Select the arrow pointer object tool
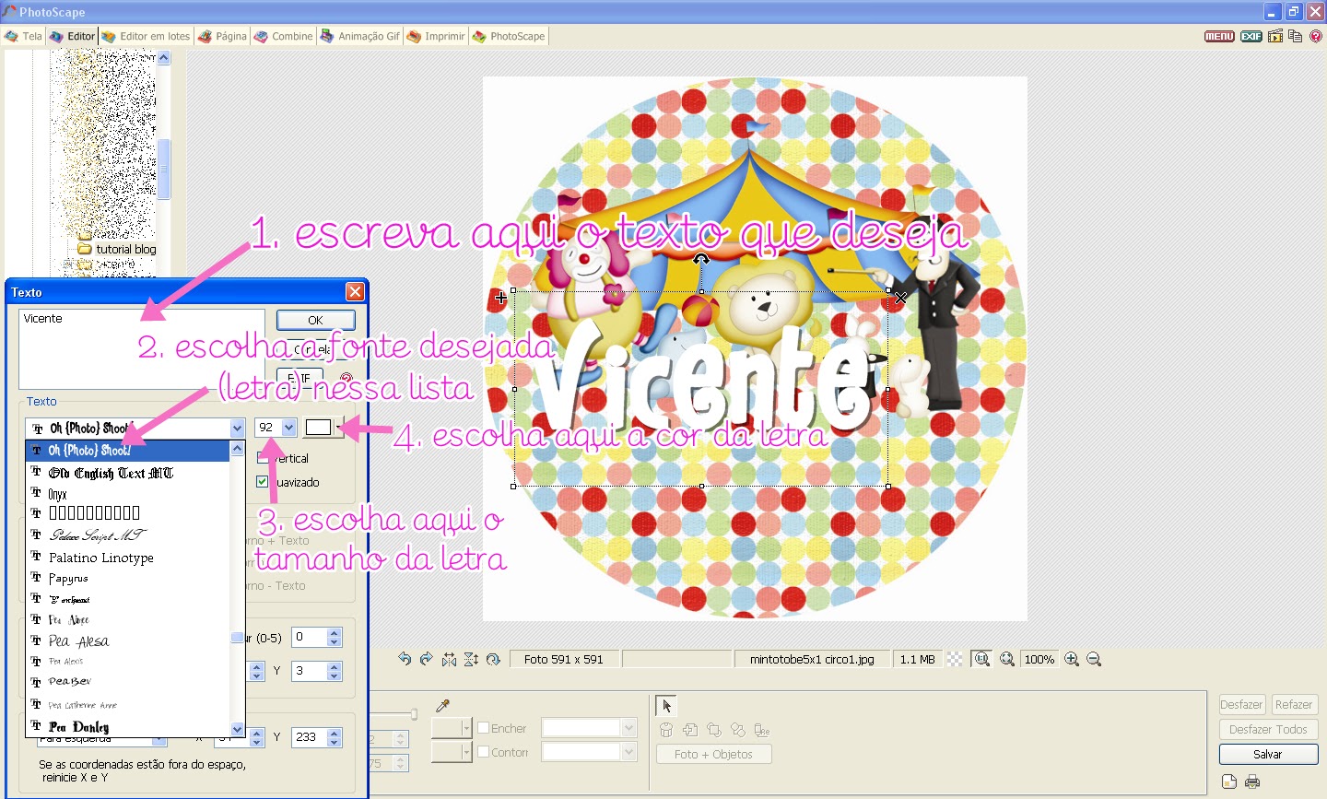The height and width of the screenshot is (799, 1327). [666, 706]
